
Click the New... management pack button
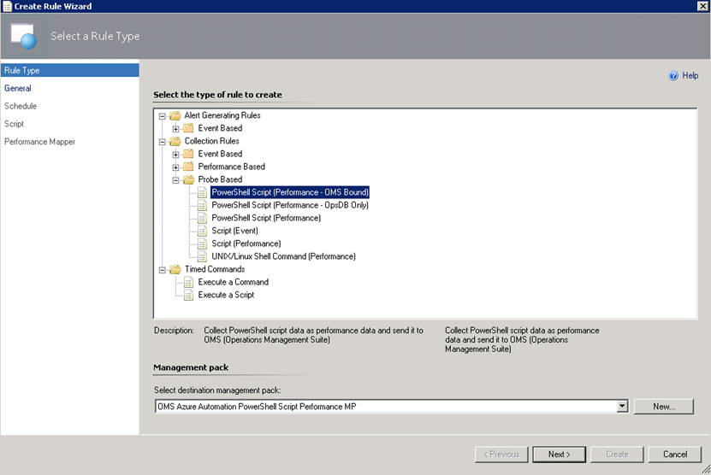tap(663, 407)
